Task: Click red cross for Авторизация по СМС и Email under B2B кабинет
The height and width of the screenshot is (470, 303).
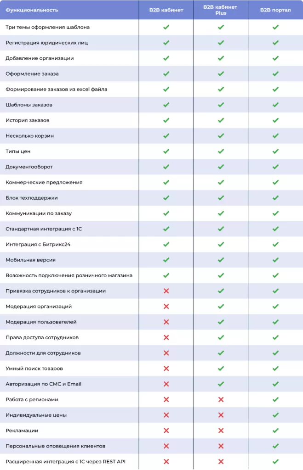Action: point(166,384)
